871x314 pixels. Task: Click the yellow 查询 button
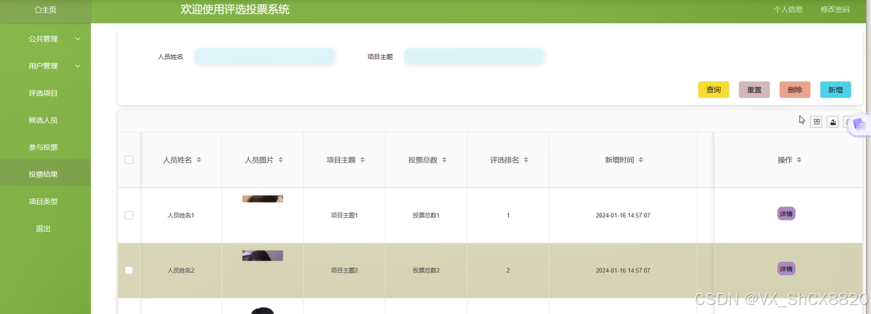tap(713, 90)
